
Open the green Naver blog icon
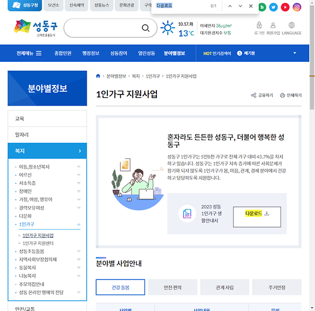pos(262,7)
